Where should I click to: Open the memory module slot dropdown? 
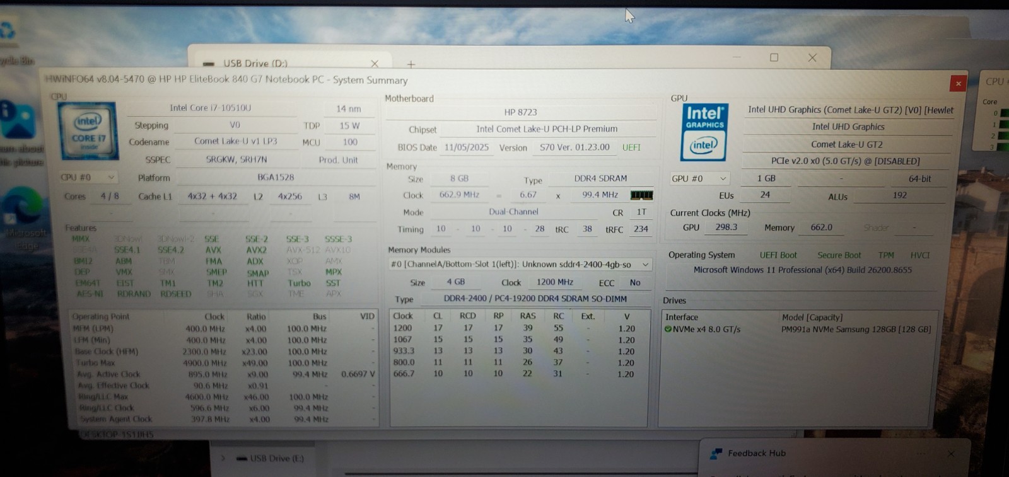click(x=520, y=265)
